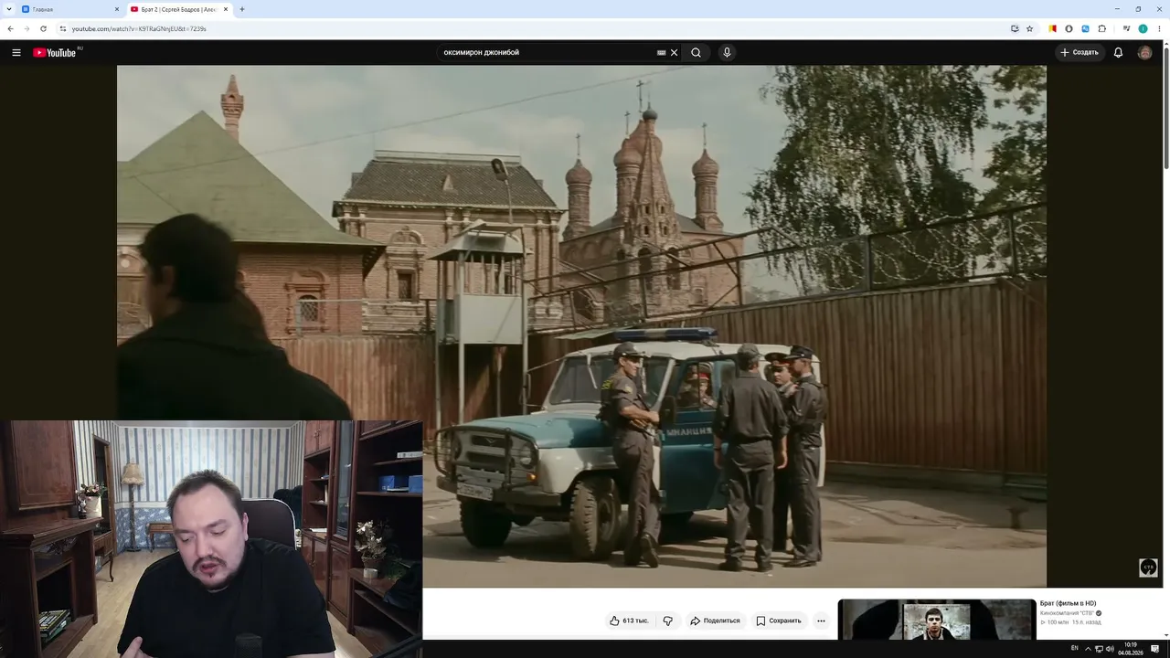Open a new browser tab
The image size is (1170, 658).
click(x=241, y=9)
